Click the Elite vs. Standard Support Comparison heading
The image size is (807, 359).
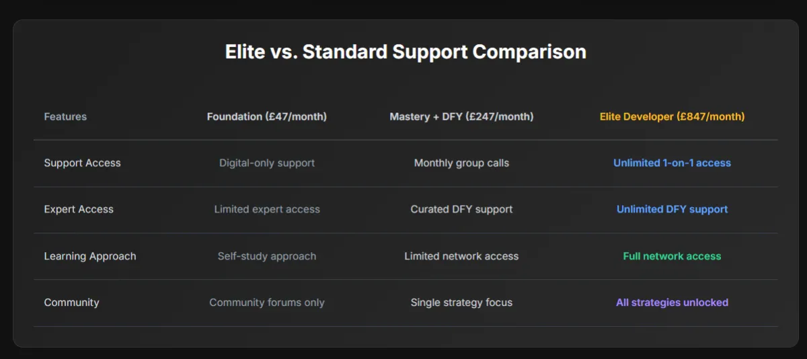pyautogui.click(x=406, y=52)
